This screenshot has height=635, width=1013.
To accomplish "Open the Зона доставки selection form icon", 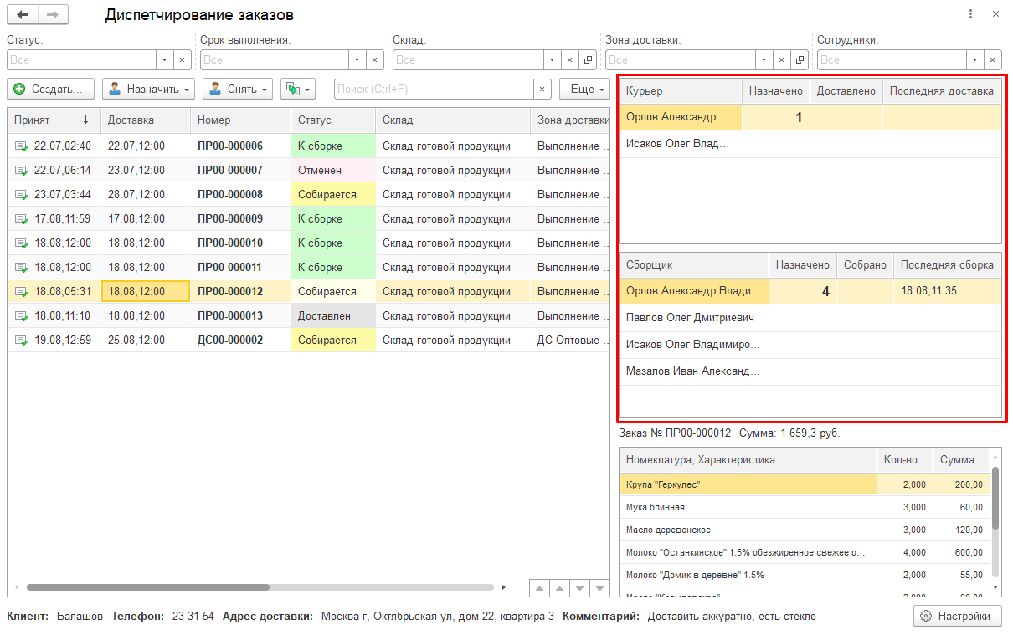I will [800, 60].
